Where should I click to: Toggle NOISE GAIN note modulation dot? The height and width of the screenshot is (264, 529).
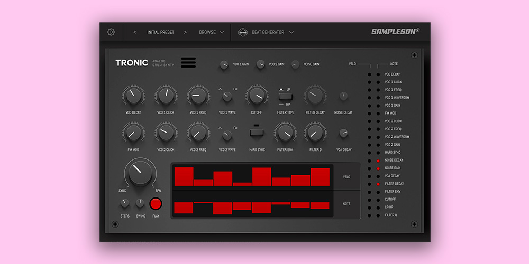(378, 168)
